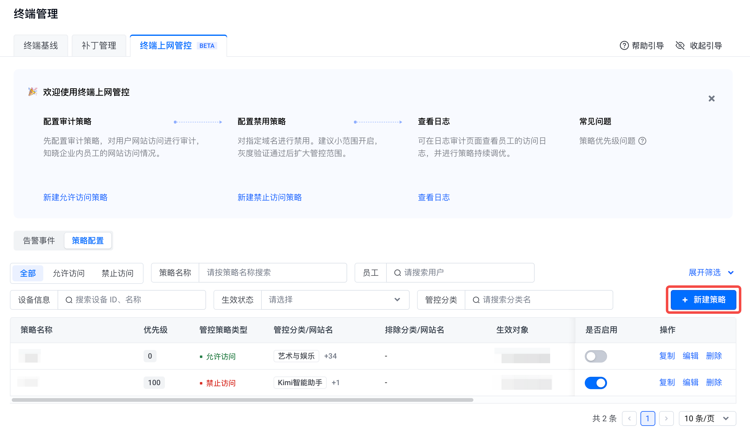This screenshot has width=750, height=433.
Task: Open the 10 条/页 page size dropdown
Action: point(707,418)
